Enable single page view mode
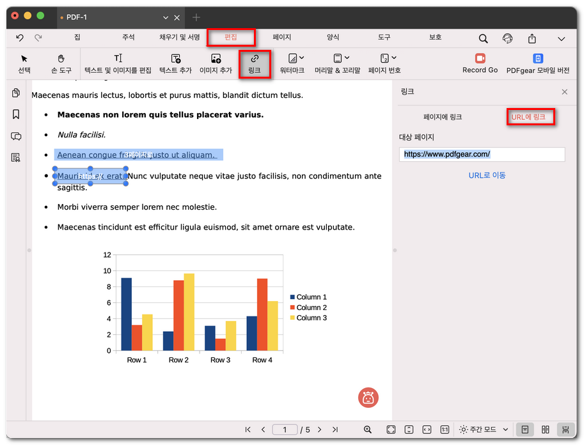This screenshot has height=445, width=584. [x=524, y=430]
